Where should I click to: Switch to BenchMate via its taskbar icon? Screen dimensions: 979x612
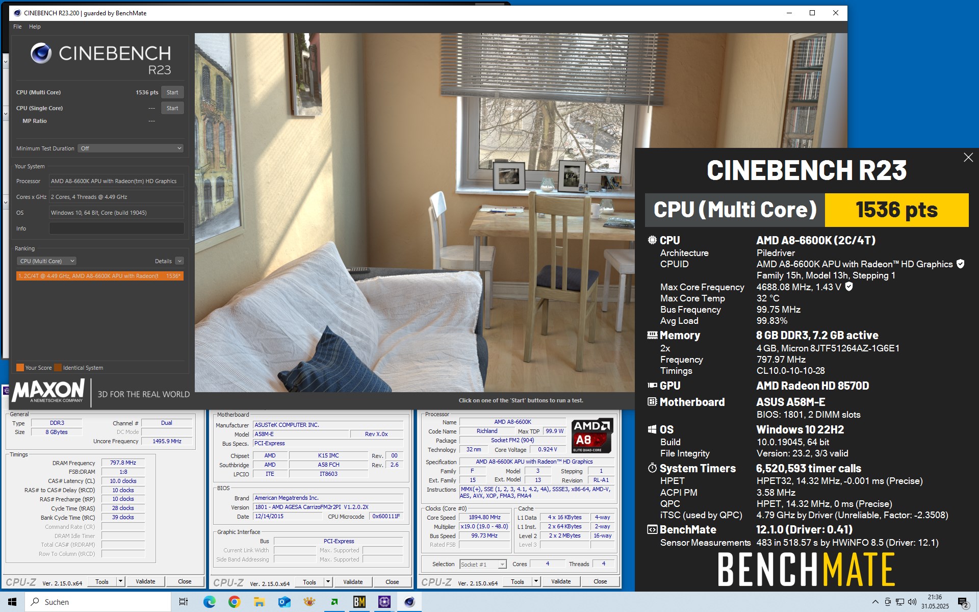pyautogui.click(x=359, y=602)
